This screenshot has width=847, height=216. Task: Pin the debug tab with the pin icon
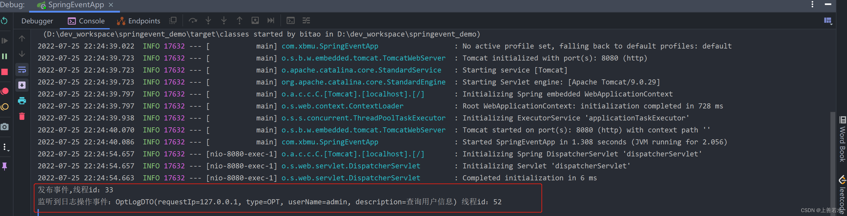5,167
